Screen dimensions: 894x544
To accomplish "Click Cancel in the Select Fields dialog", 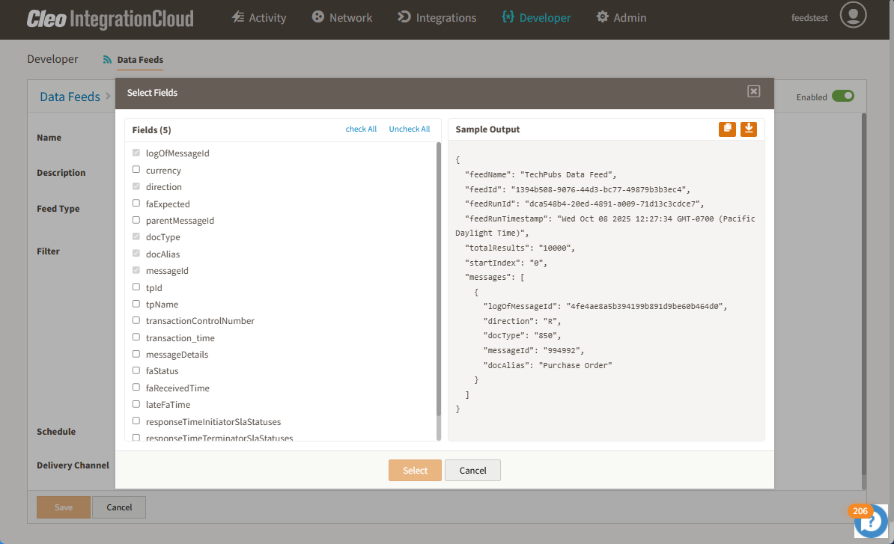I will coord(472,470).
